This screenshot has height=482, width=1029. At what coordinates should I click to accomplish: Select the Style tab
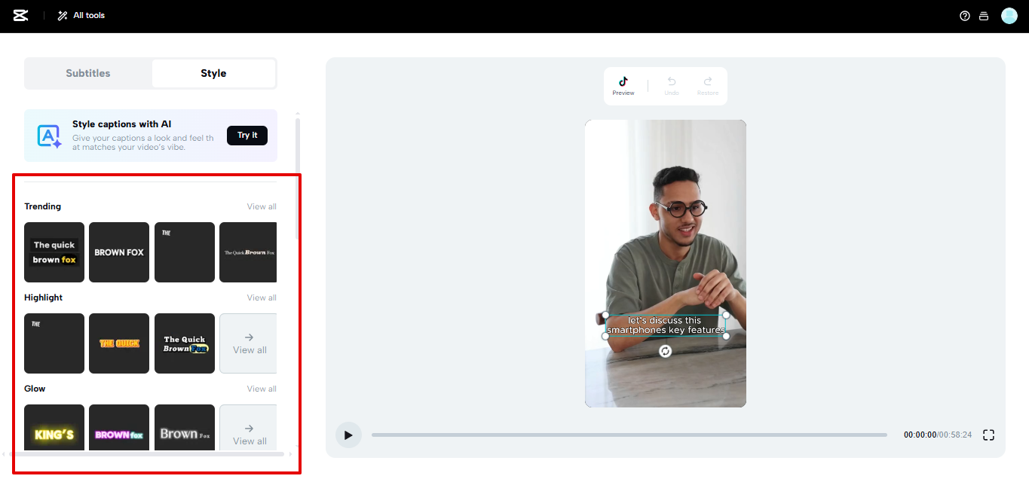coord(213,73)
